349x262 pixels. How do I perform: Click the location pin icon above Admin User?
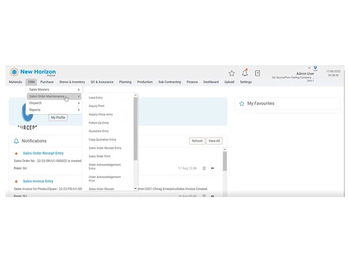[315, 68]
